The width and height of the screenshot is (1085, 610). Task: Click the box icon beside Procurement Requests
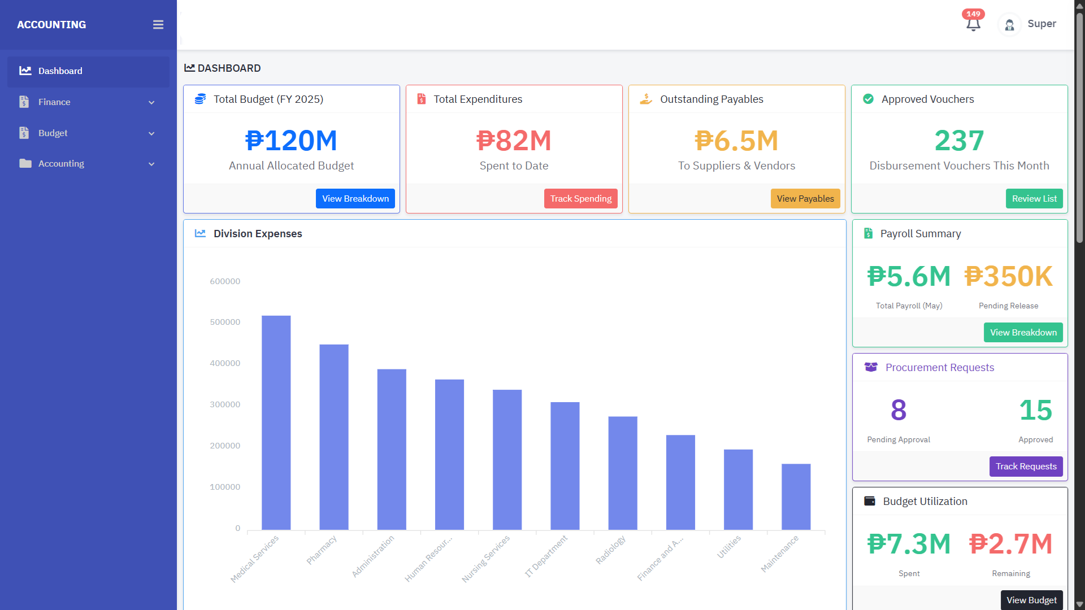pos(871,368)
